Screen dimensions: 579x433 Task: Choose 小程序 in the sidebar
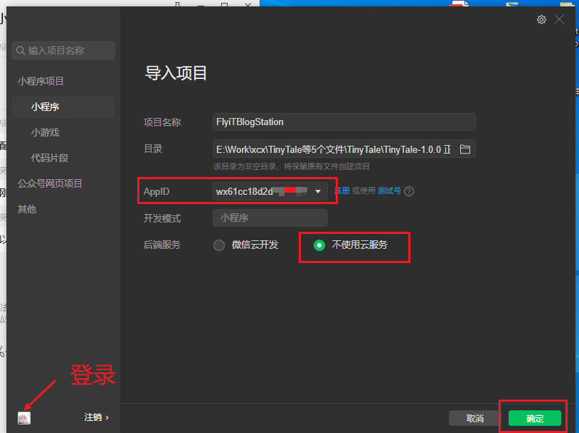pos(63,107)
